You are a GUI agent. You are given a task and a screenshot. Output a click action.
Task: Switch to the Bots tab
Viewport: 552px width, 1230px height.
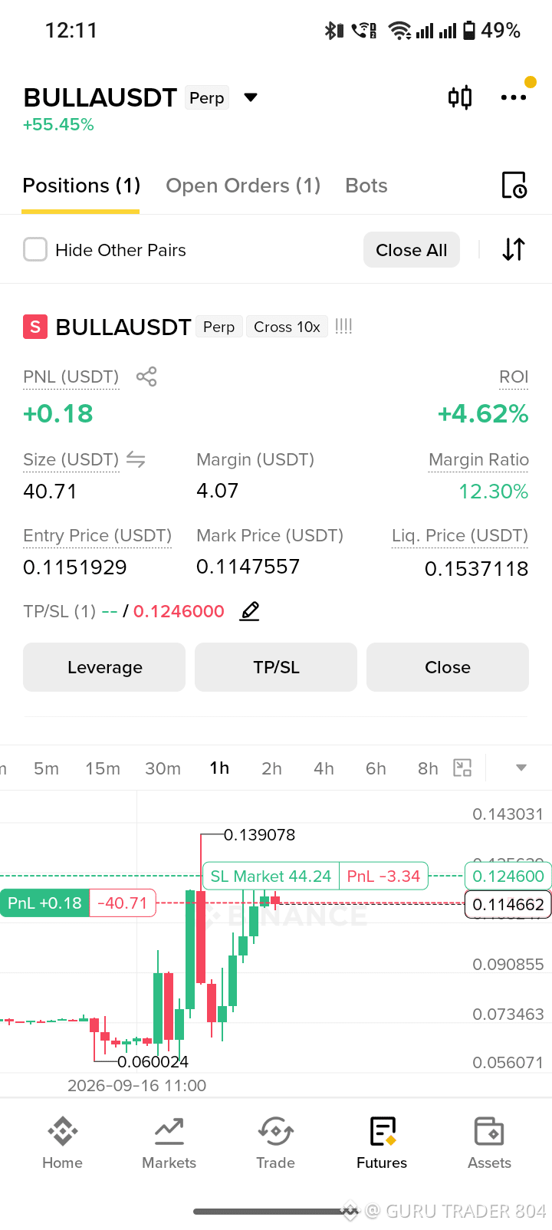click(x=366, y=186)
